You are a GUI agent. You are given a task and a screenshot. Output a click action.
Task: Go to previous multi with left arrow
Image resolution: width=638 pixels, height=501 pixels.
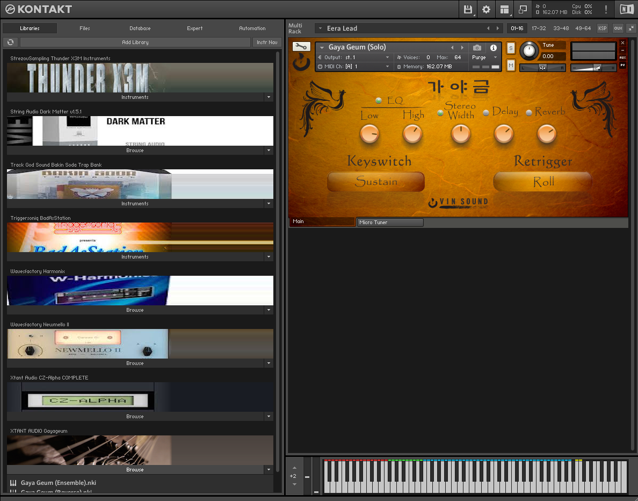tap(488, 28)
